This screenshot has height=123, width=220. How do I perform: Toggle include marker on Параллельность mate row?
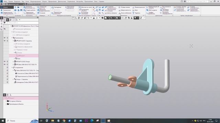8,77
